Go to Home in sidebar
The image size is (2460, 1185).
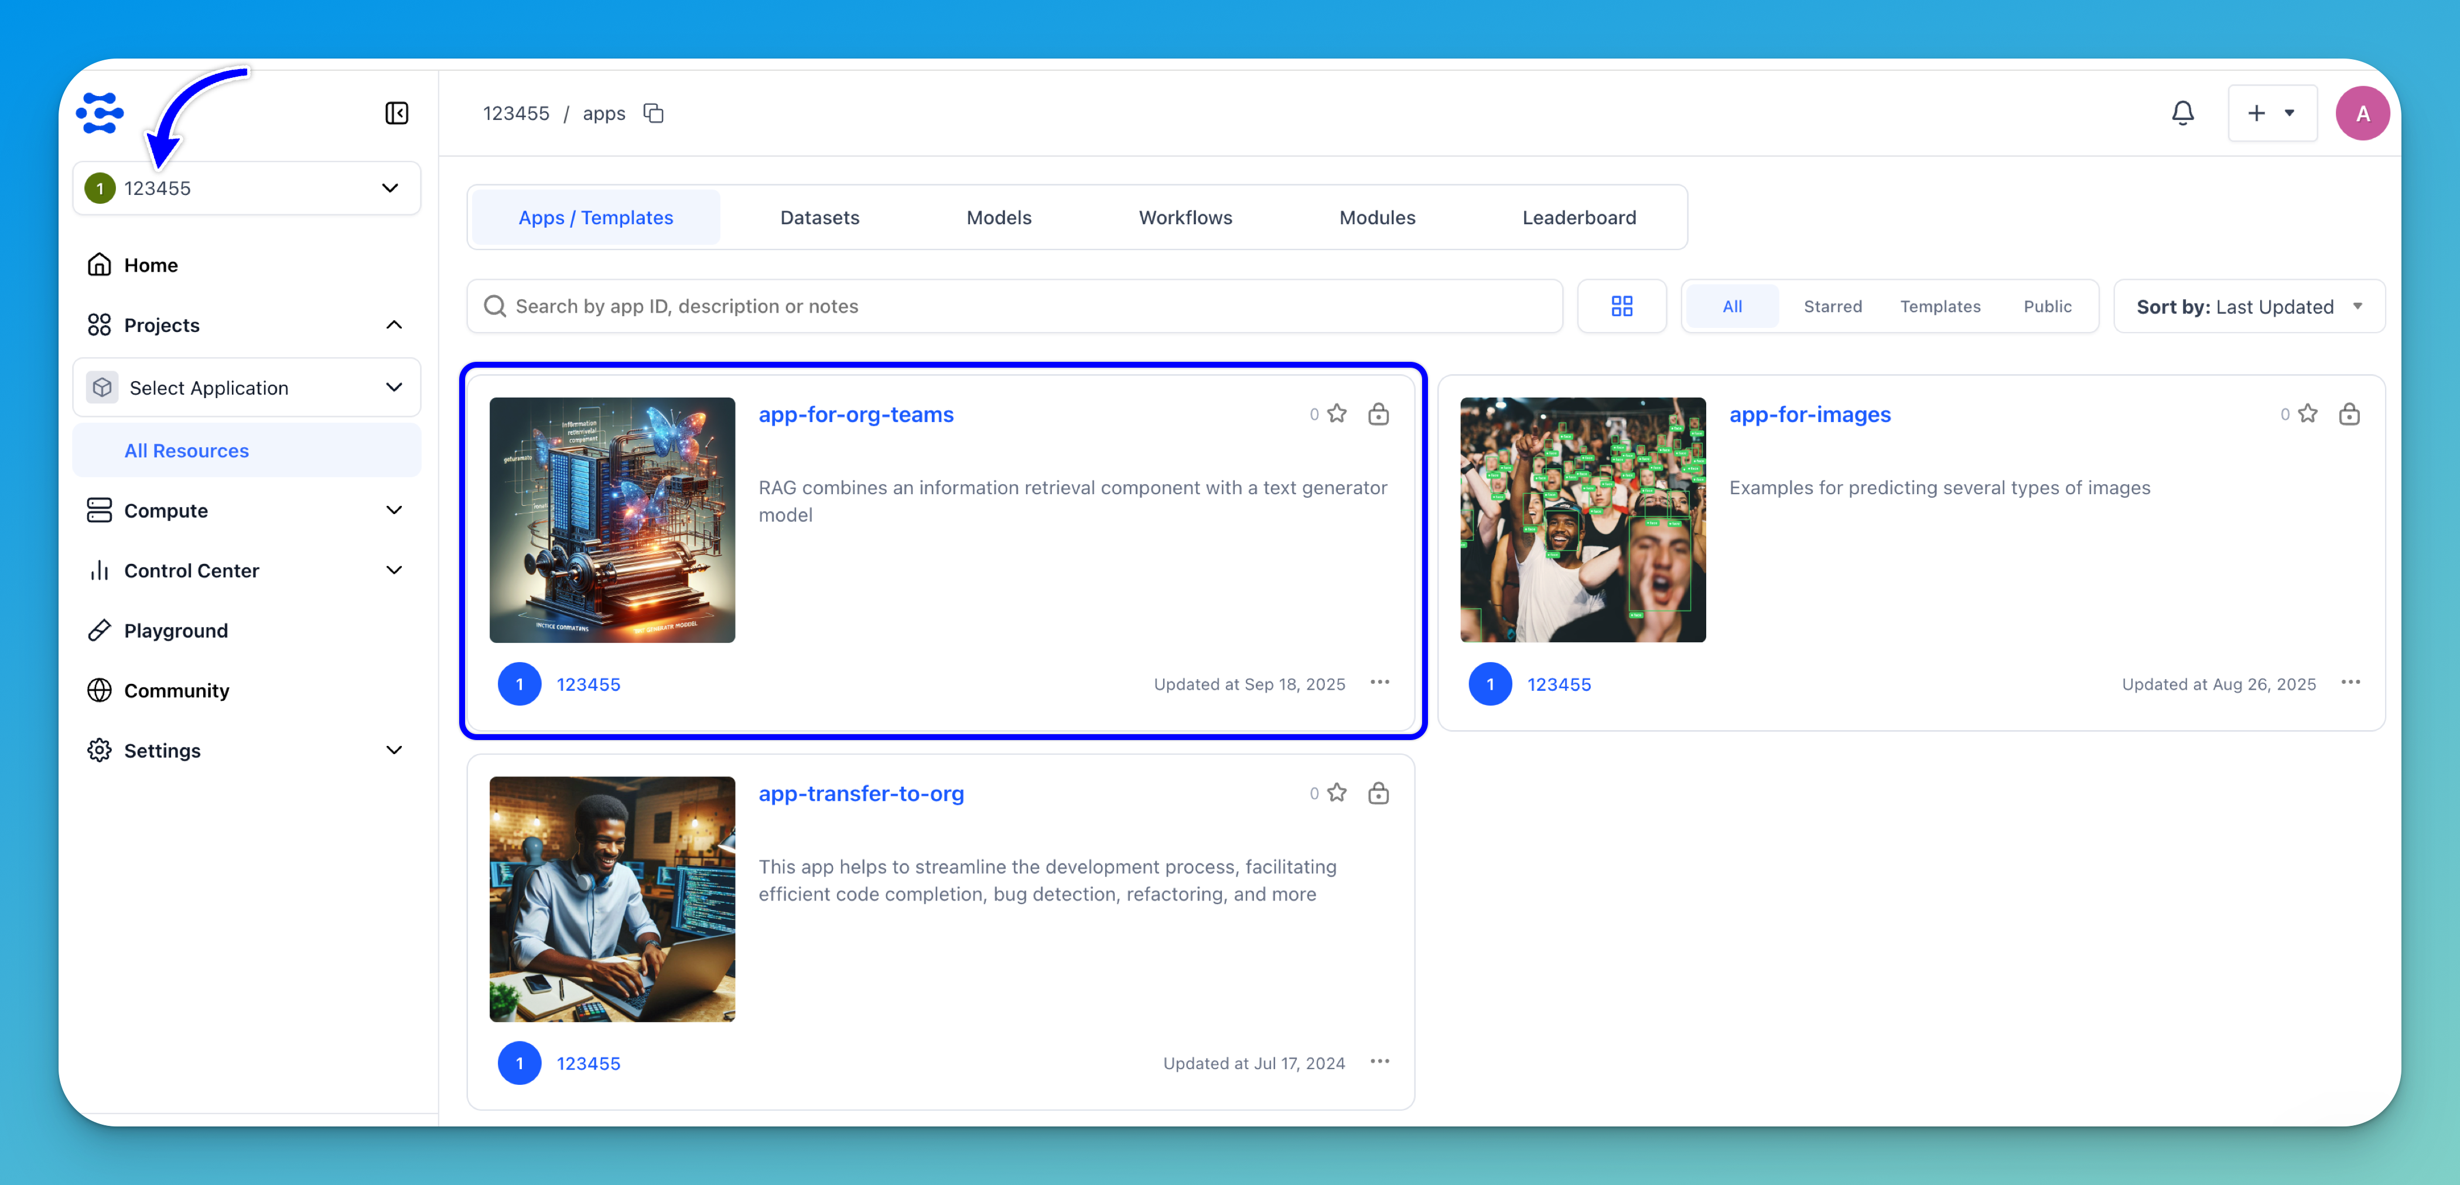click(247, 265)
